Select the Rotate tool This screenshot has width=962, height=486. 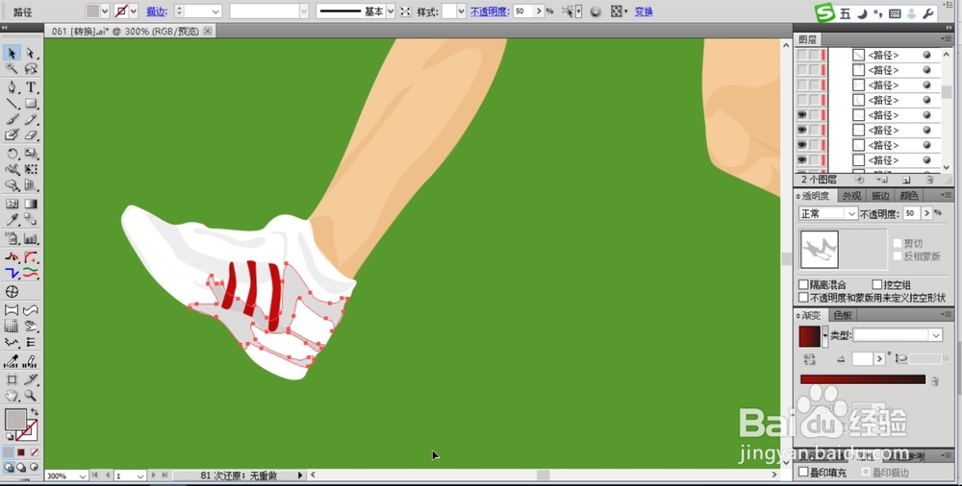click(12, 154)
